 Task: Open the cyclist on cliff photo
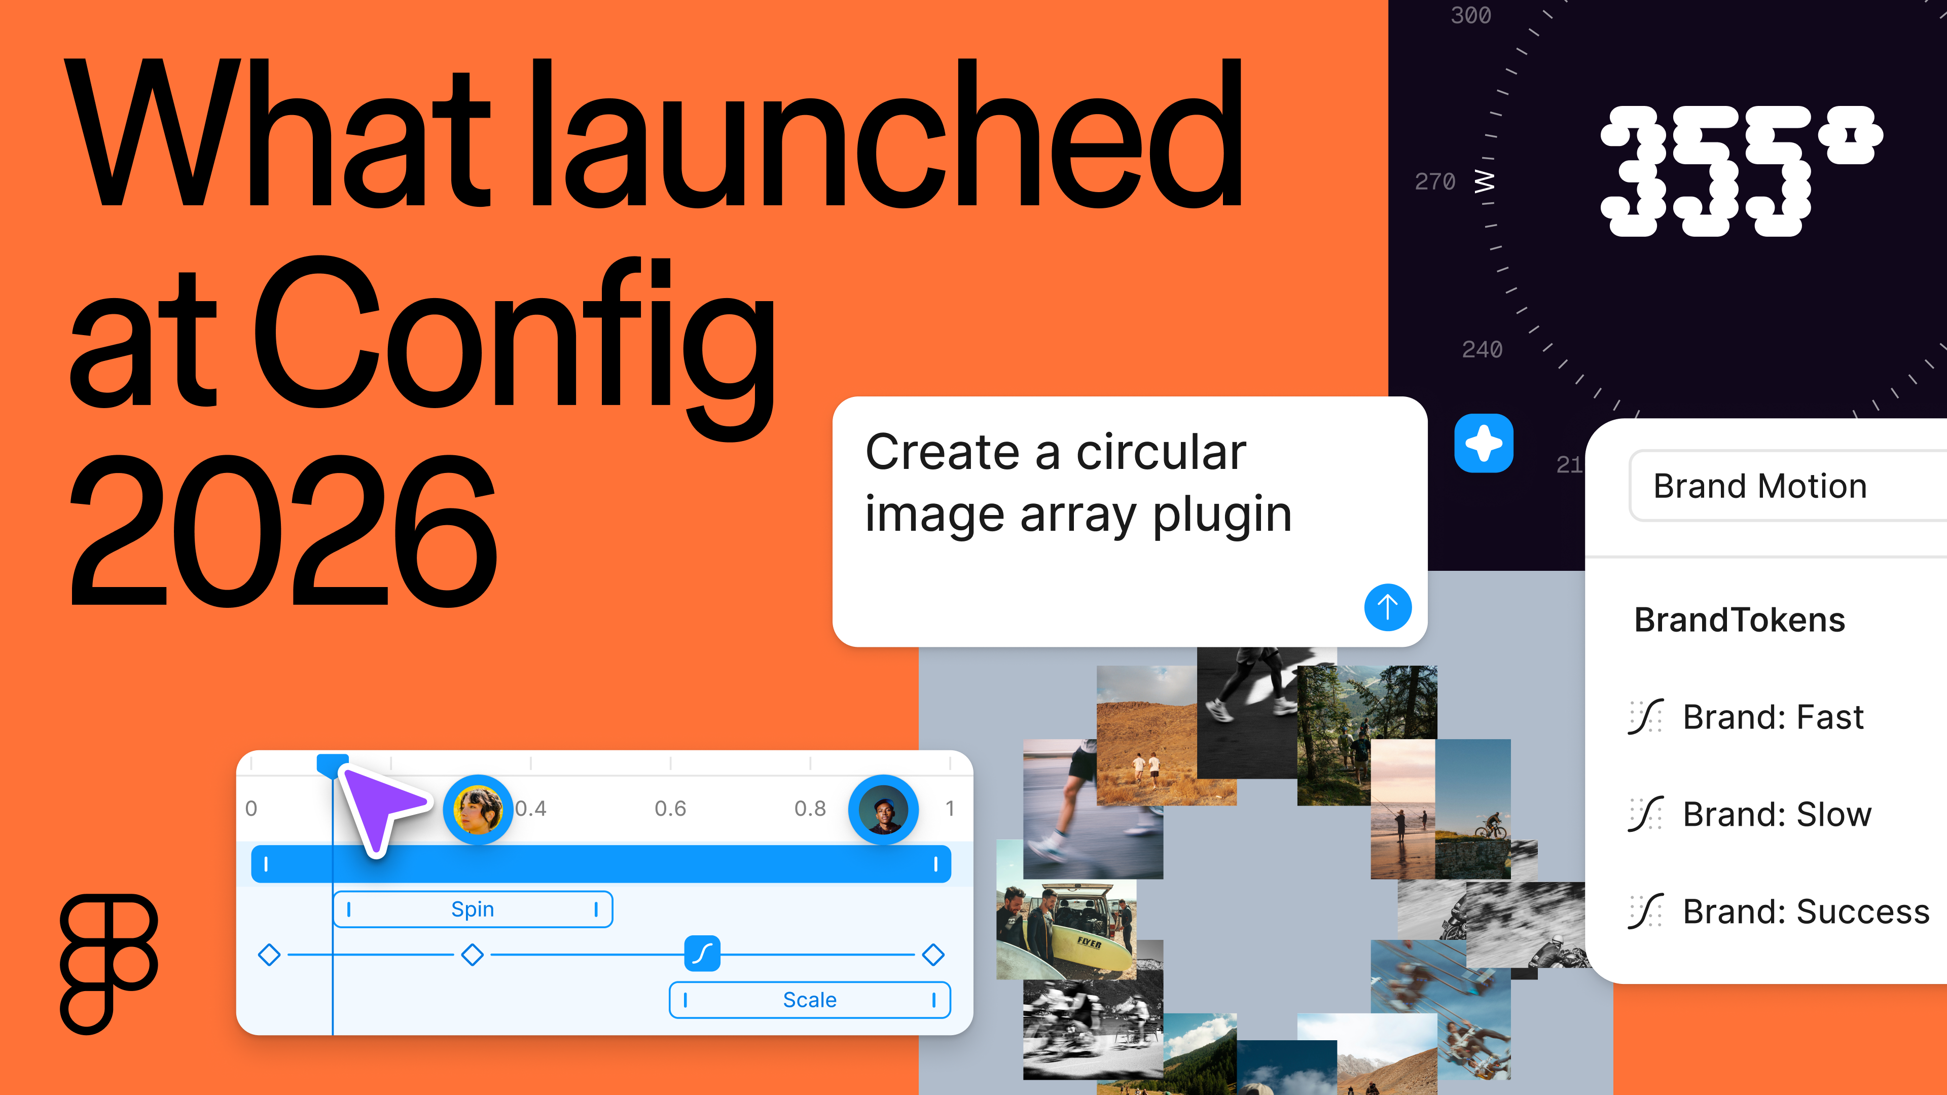1474,809
